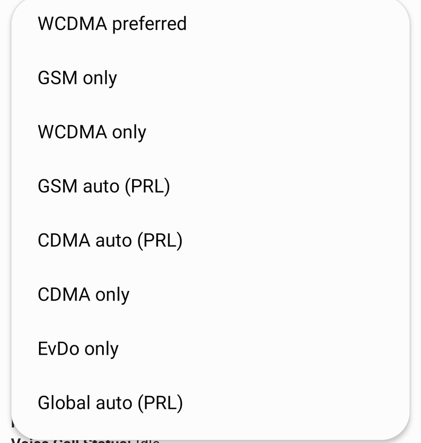Choose CDMA auto (PRL) mode
Image resolution: width=421 pixels, height=443 pixels.
point(210,240)
